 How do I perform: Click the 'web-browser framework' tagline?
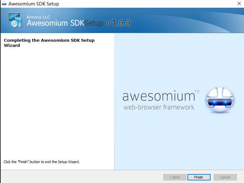(159, 107)
